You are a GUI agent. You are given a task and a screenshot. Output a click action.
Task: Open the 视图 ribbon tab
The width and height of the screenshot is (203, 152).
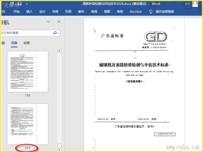[107, 12]
